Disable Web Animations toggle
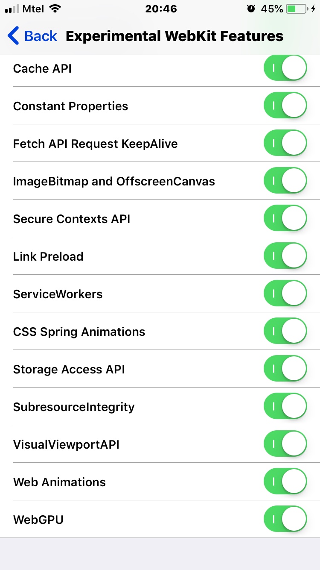320x570 pixels. [x=285, y=482]
